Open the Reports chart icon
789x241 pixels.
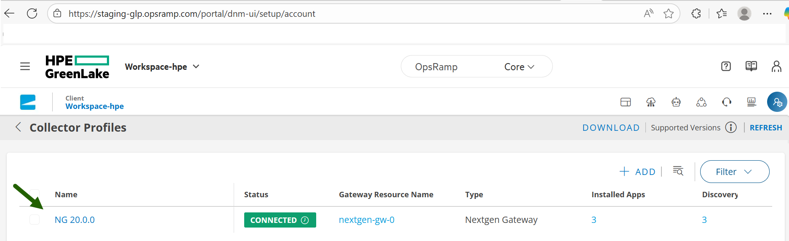[x=752, y=102]
